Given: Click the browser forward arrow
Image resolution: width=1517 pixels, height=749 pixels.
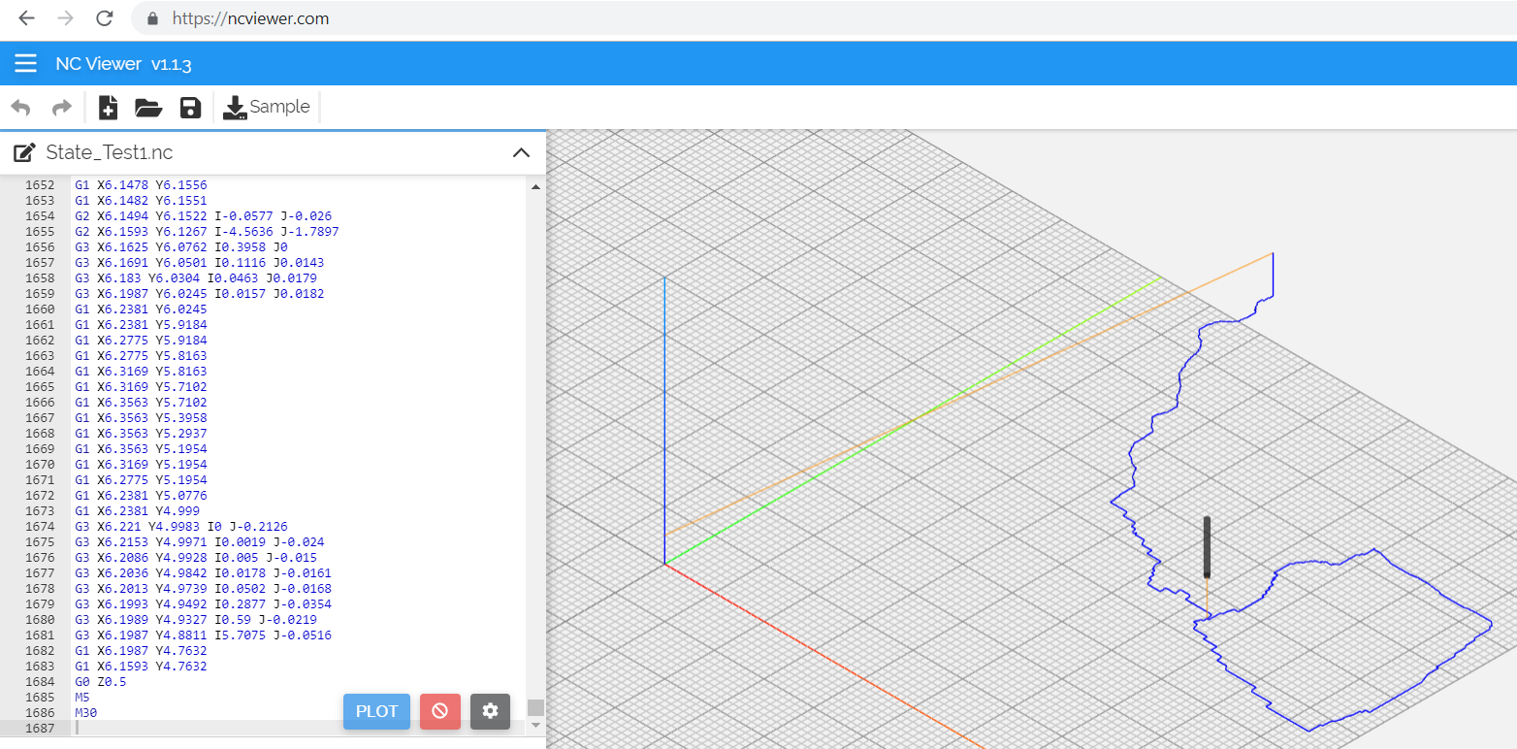Looking at the screenshot, I should 65,18.
